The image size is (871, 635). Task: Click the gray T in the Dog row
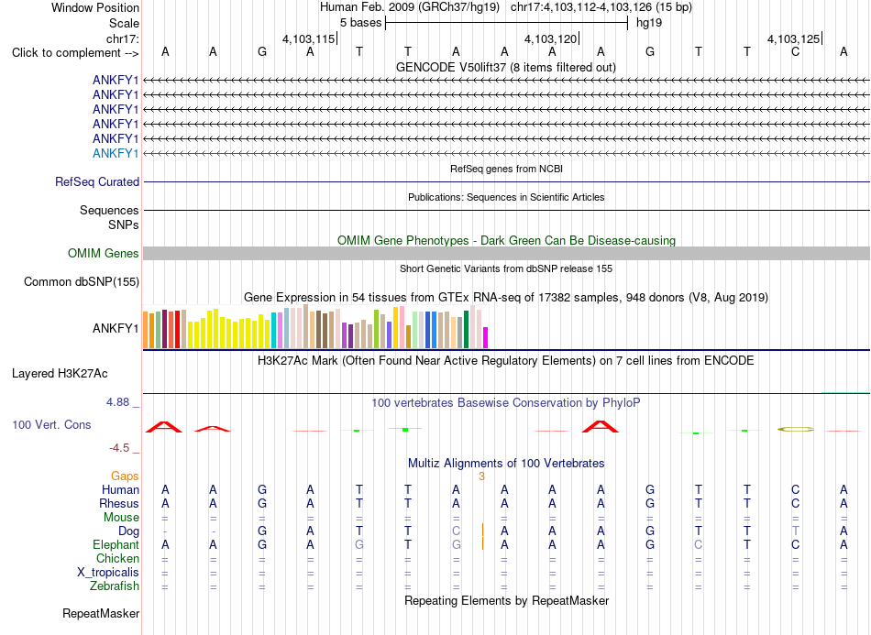pos(796,531)
